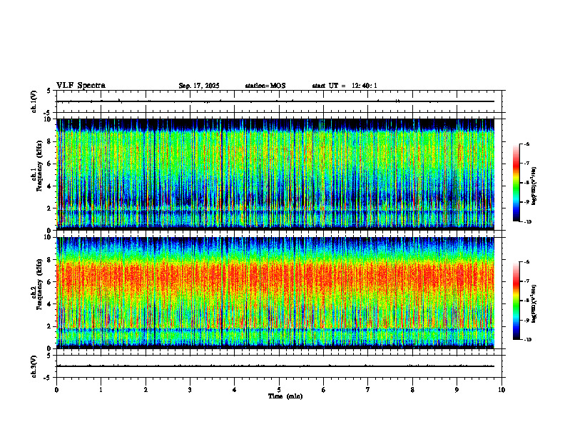The width and height of the screenshot is (565, 437).
Task: Click time-axis tick label "8"
Action: (x=412, y=390)
